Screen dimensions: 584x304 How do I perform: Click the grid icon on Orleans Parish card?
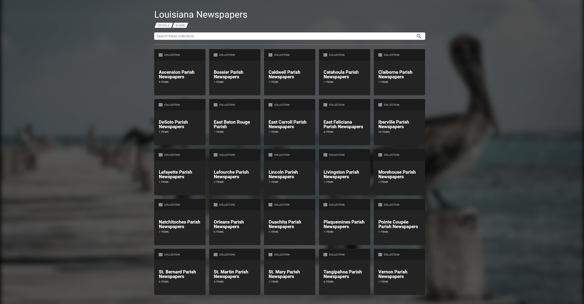[216, 205]
